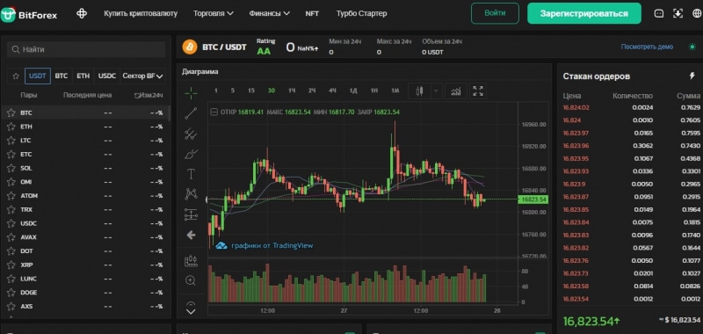
Task: Select the brush drawing tool
Action: (x=191, y=154)
